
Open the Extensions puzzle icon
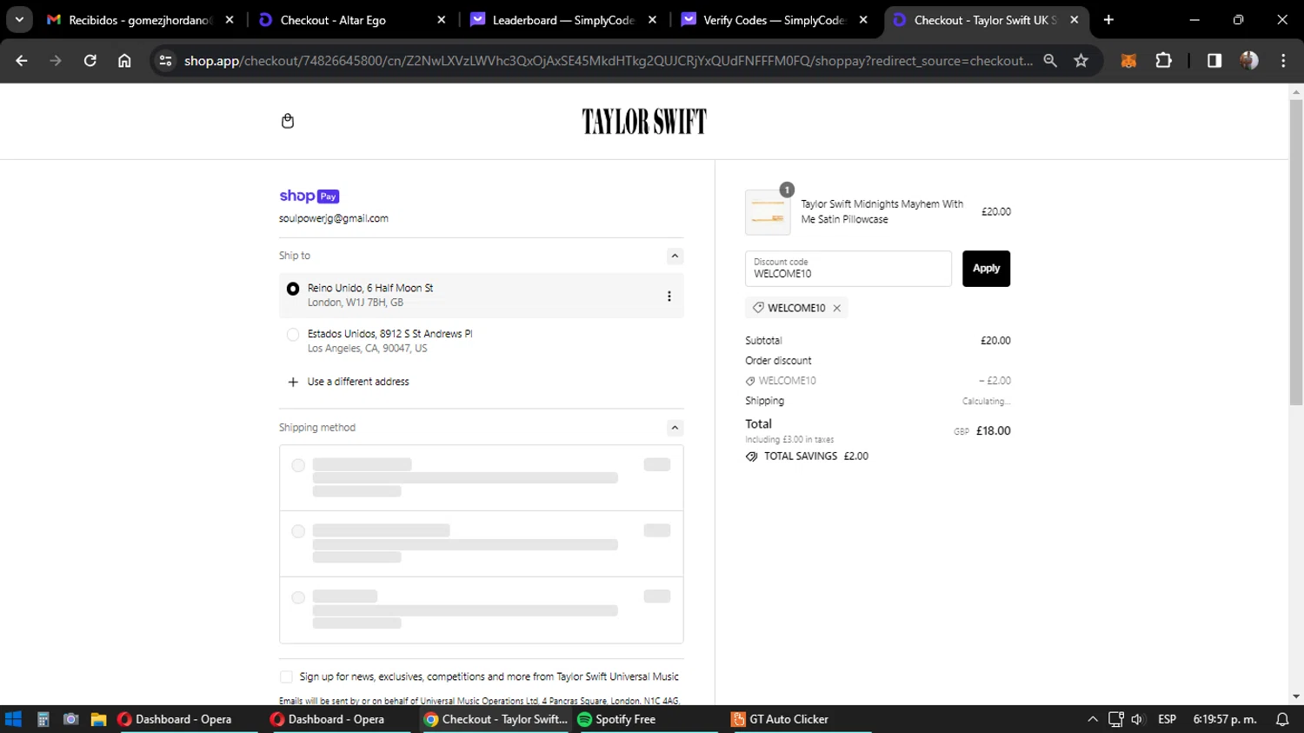coord(1163,61)
